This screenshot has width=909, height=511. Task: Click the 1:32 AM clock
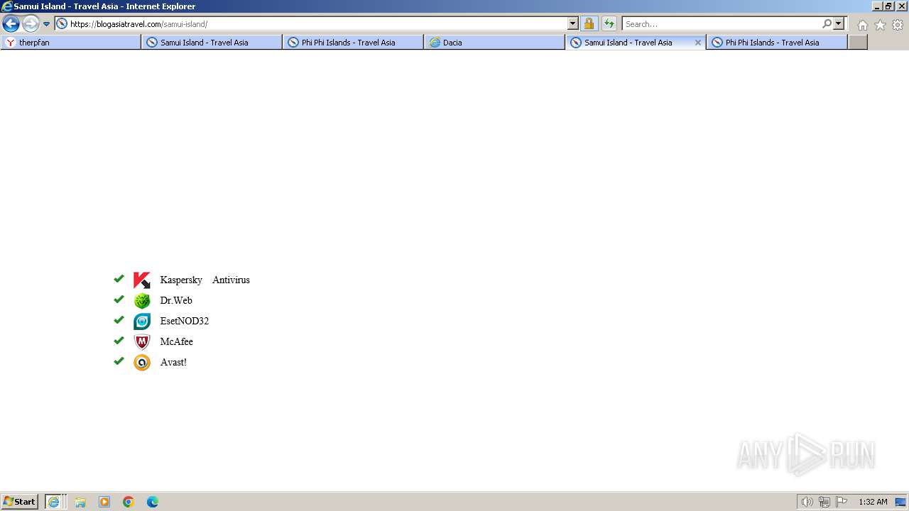click(x=873, y=502)
